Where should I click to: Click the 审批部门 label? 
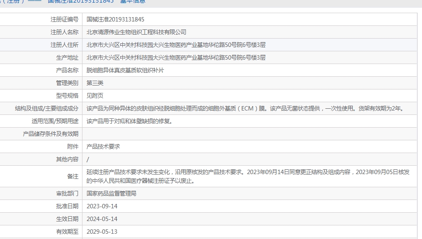[67, 193]
